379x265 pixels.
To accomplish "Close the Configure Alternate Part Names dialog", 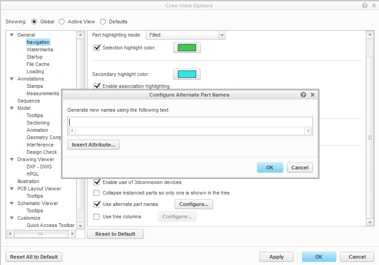I will pyautogui.click(x=313, y=95).
